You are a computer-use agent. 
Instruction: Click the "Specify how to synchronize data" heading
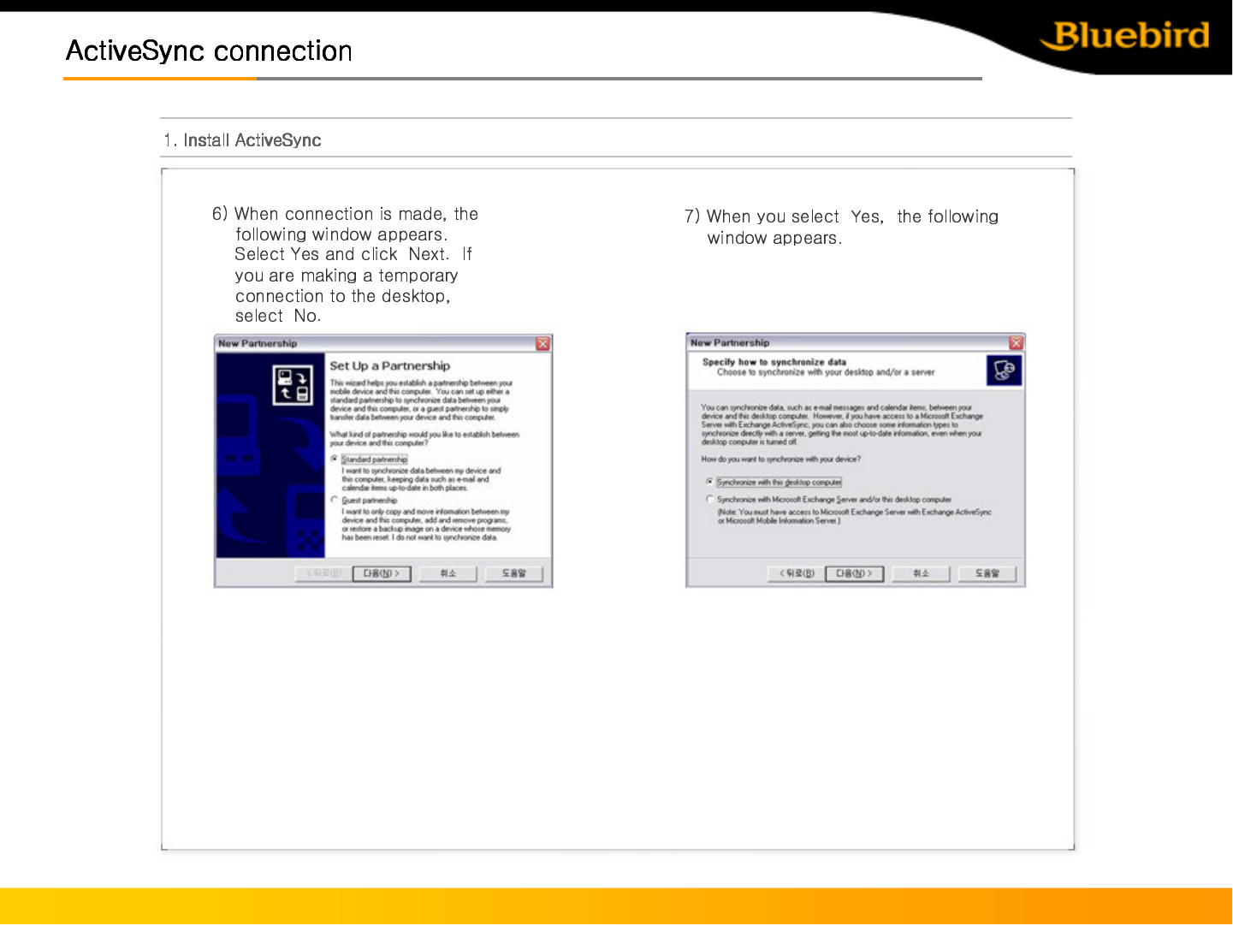pos(774,362)
